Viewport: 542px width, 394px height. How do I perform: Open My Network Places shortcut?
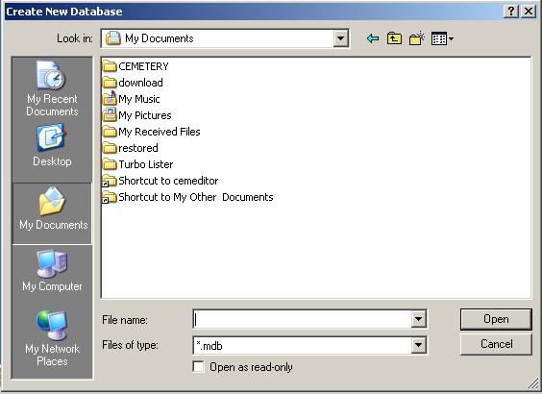[52, 338]
